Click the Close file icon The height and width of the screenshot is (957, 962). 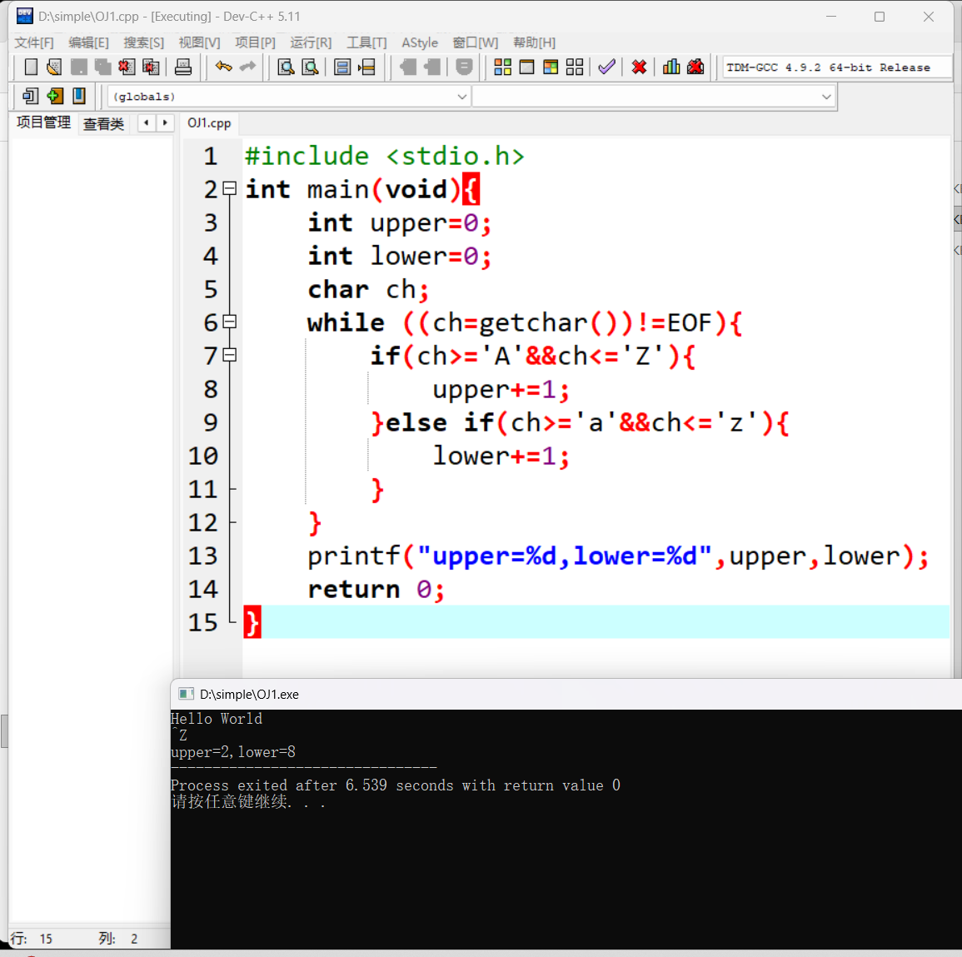click(127, 67)
